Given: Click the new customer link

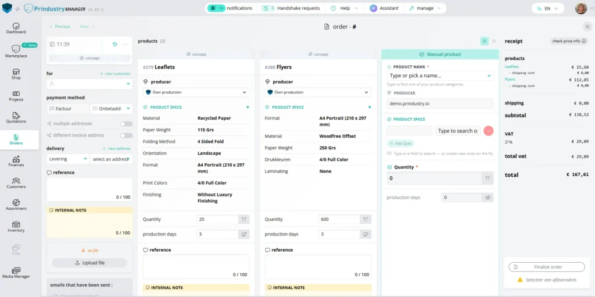Looking at the screenshot, I should pos(115,74).
